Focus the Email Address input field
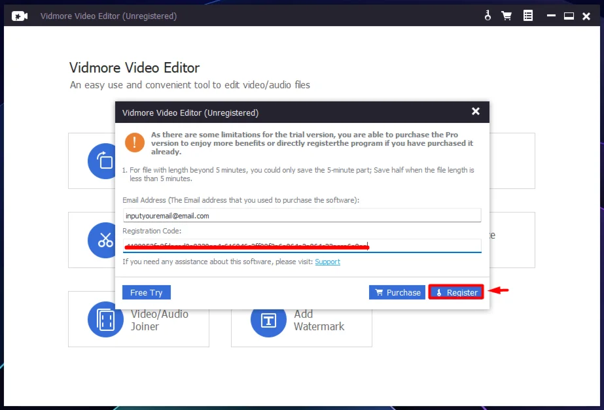 [302, 215]
